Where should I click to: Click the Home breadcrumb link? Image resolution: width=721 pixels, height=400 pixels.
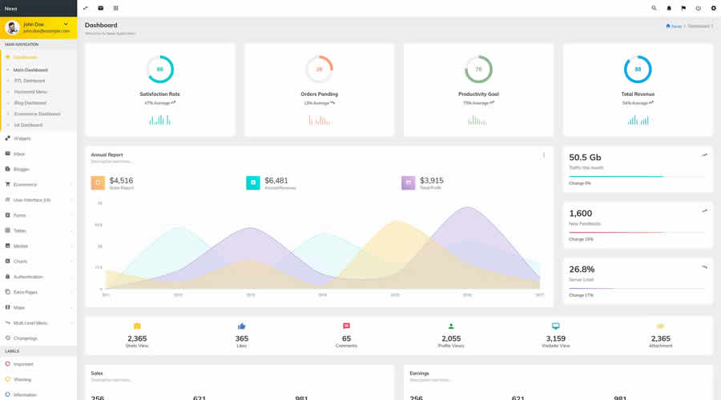[x=674, y=26]
